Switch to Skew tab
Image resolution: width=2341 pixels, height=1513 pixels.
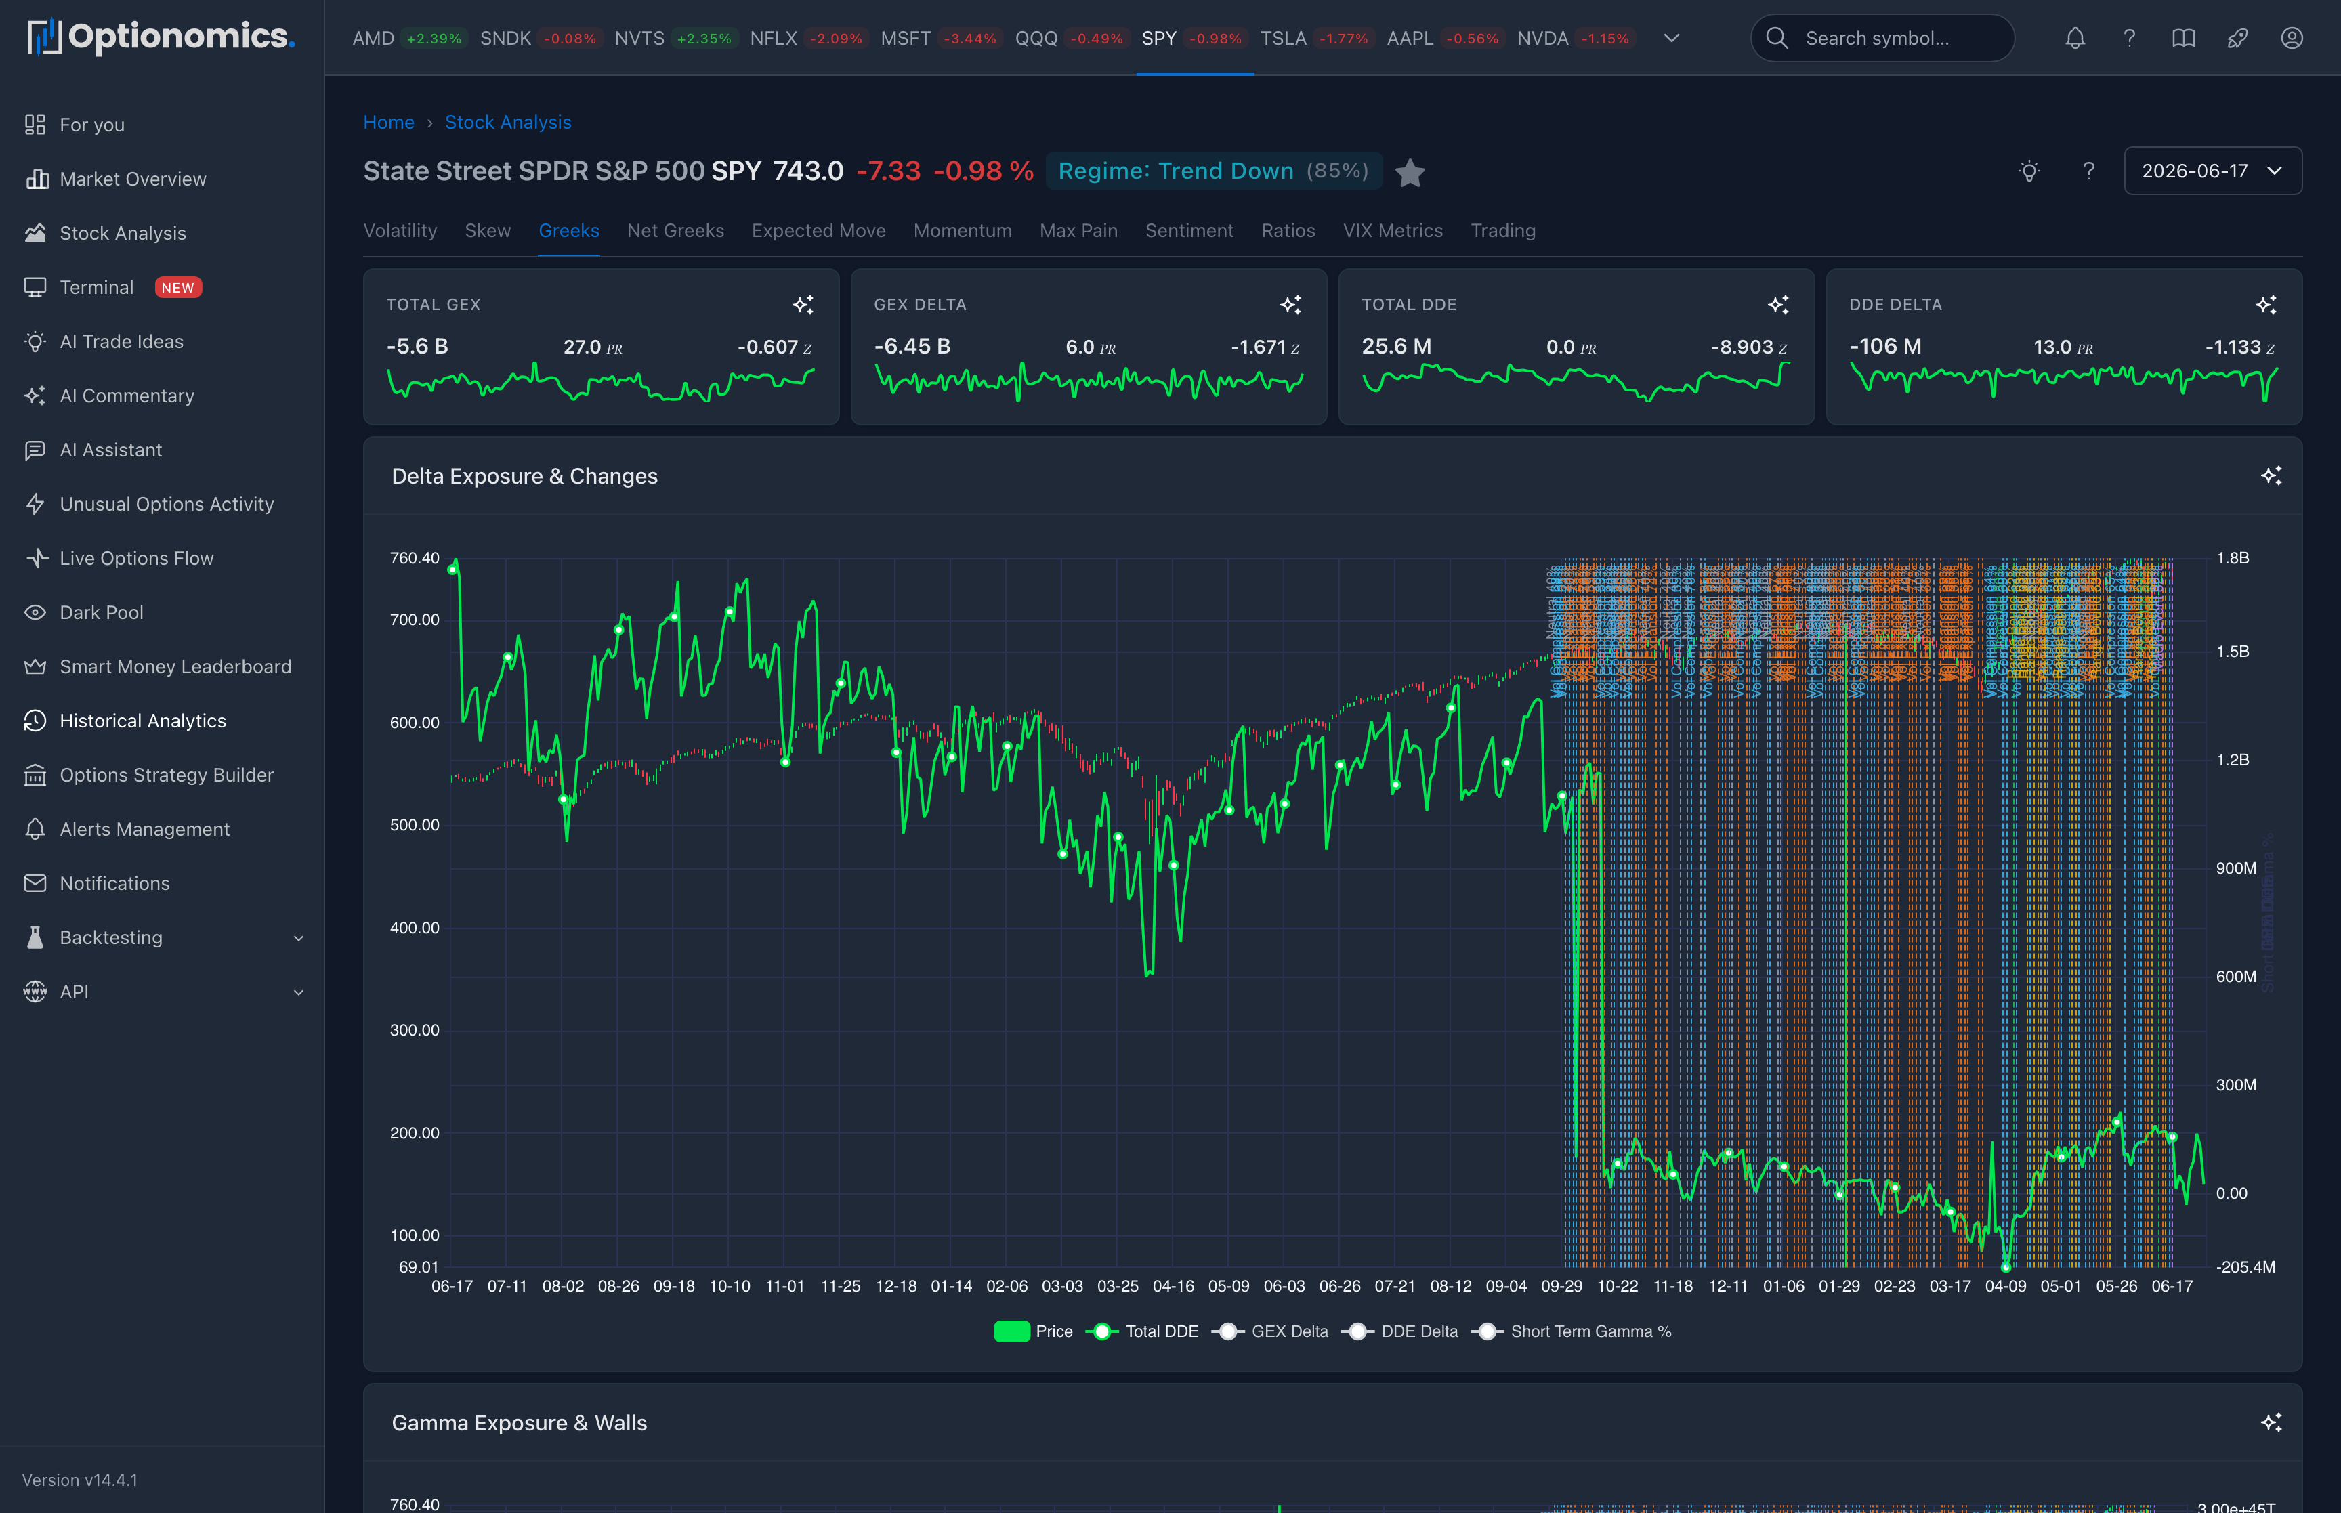pos(487,230)
